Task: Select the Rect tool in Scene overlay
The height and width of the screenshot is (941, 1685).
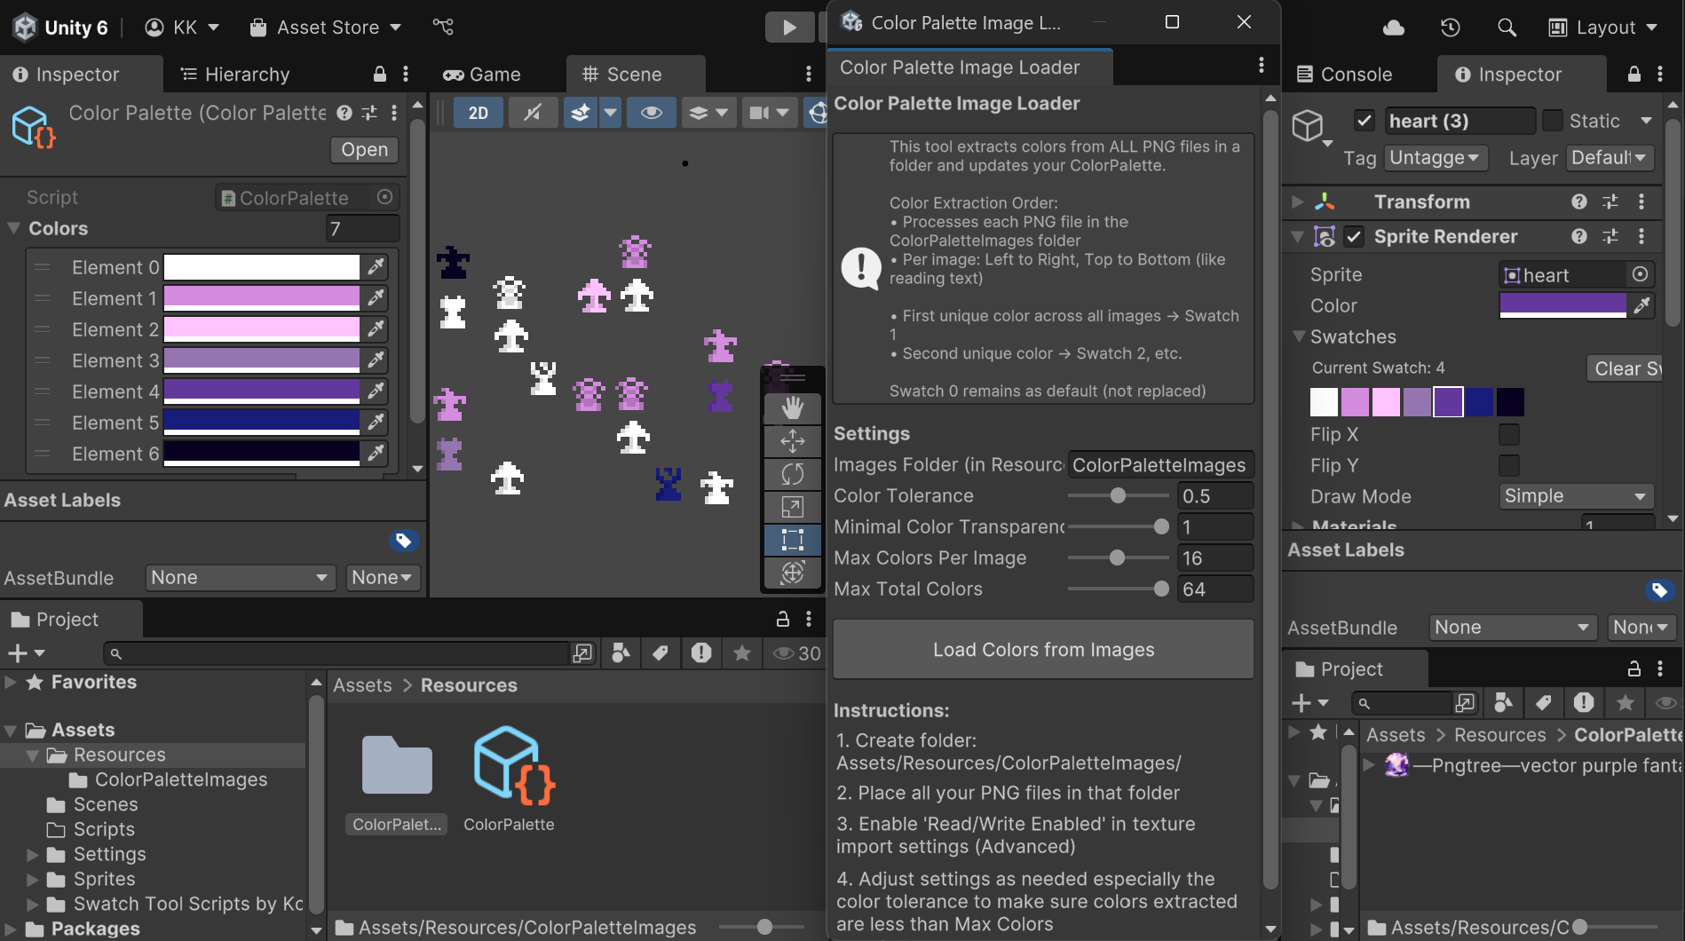Action: click(792, 540)
